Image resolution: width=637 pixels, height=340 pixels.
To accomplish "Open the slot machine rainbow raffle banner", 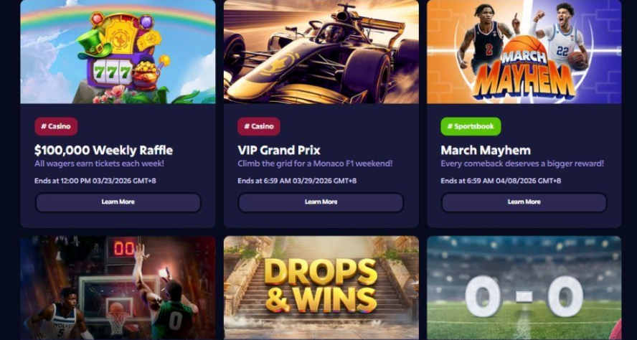I will (118, 52).
